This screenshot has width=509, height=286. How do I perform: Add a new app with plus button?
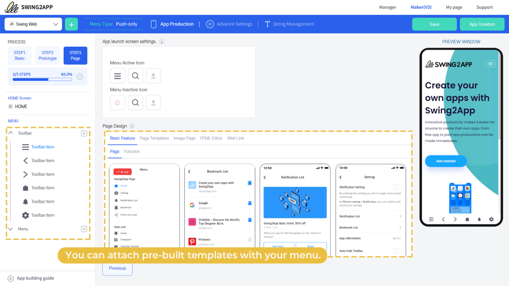coord(72,24)
